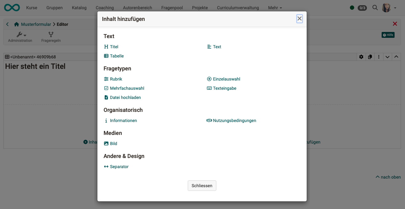The width and height of the screenshot is (405, 209).
Task: Jump to top via the nach oben link
Action: point(388,177)
